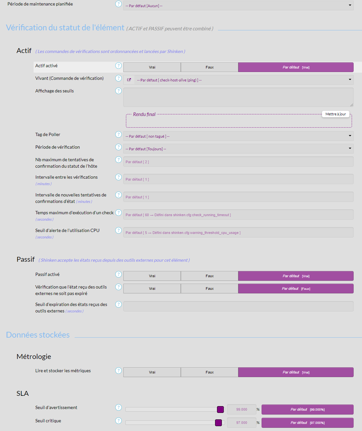Click help icon beside Affichage des seuils
The width and height of the screenshot is (362, 431).
click(x=119, y=91)
